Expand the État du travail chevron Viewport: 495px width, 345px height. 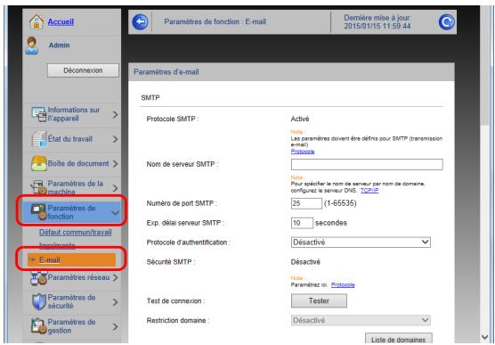pos(115,139)
